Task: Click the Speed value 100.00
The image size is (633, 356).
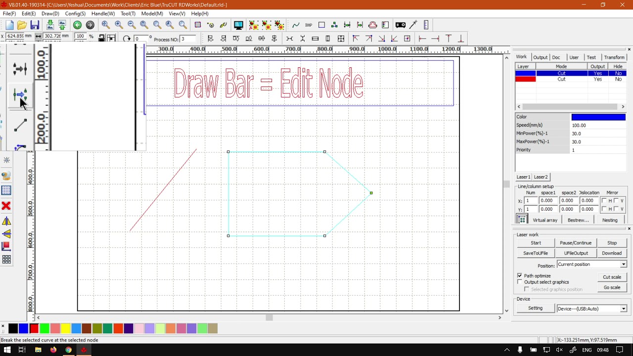Action: [598, 126]
